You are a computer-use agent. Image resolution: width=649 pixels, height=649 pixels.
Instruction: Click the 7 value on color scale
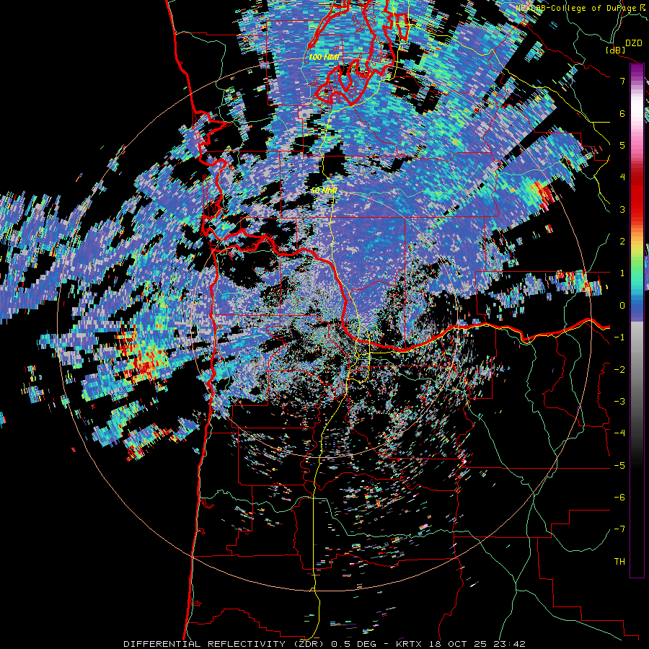[622, 81]
